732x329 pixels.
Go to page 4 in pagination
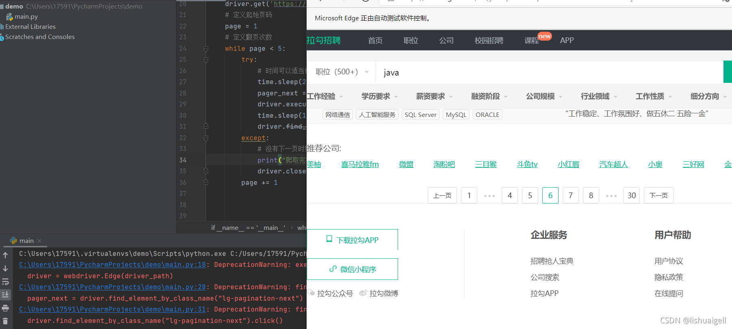pos(510,195)
